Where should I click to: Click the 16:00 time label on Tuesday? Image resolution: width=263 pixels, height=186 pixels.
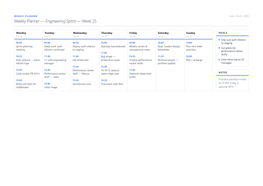[x=47, y=84]
